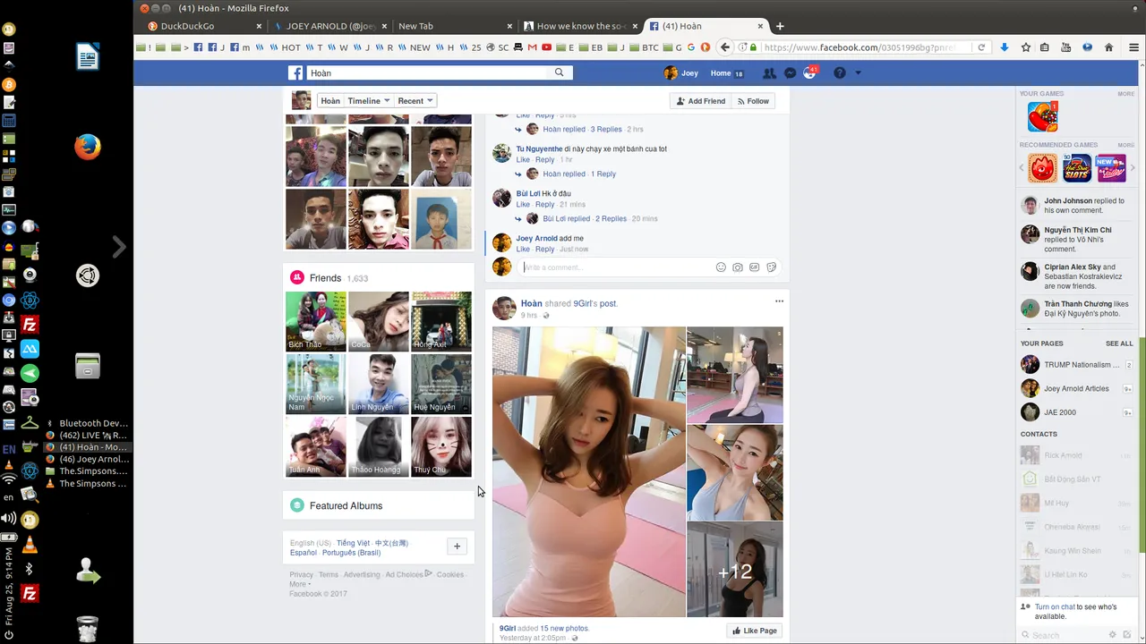Open the Candy Crush game icon under Your Games

coord(1042,116)
